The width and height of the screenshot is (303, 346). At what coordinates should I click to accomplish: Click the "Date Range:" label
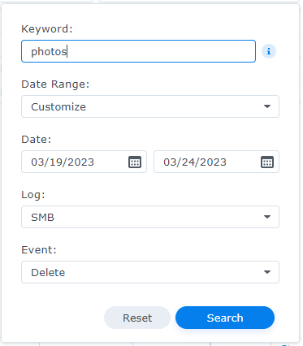(55, 84)
